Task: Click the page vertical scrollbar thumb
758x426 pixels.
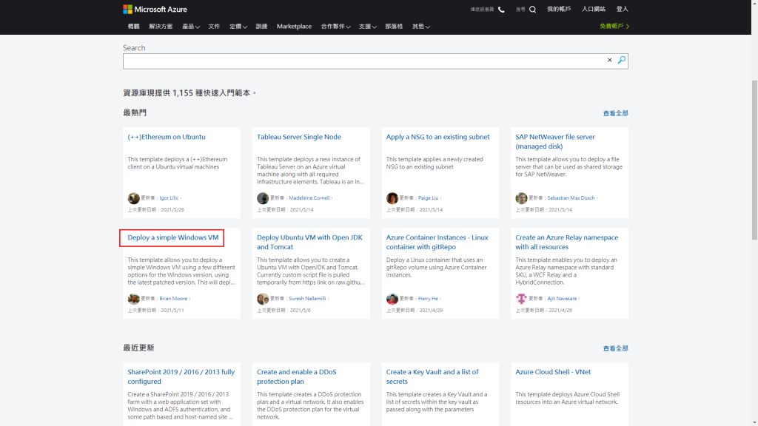Action: 754,160
